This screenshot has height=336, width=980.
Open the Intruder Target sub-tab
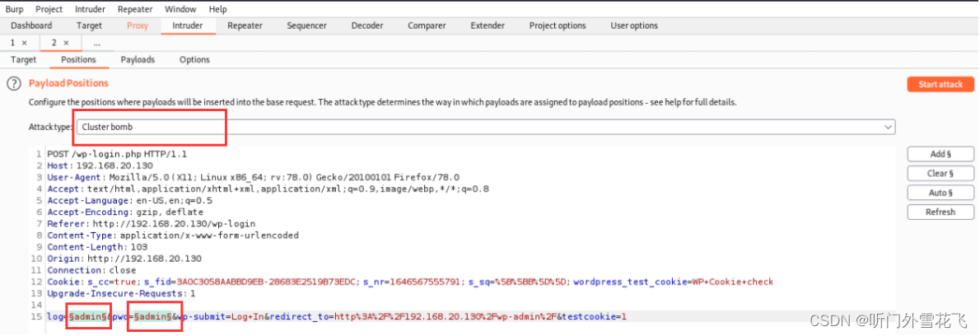click(x=24, y=60)
